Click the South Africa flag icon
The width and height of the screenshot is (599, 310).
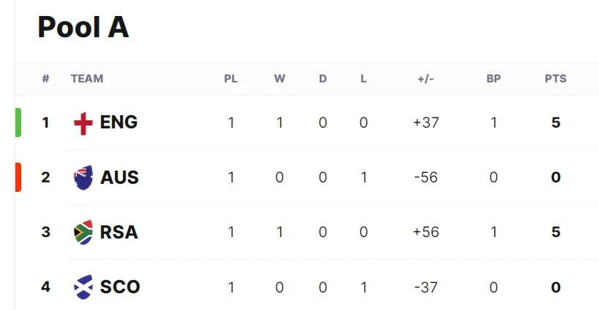(x=83, y=232)
